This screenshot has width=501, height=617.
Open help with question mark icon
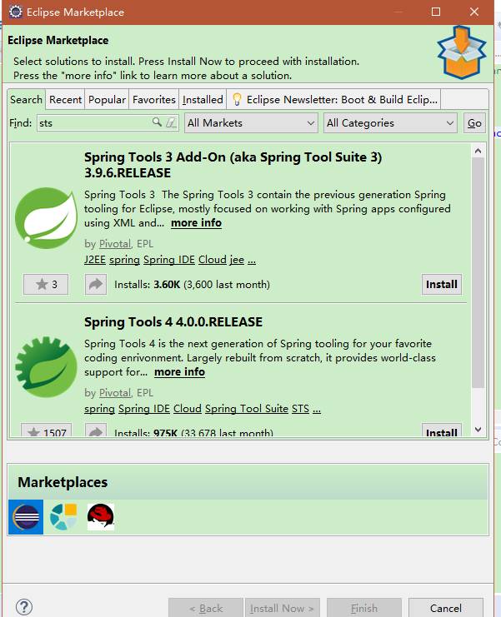pyautogui.click(x=24, y=607)
